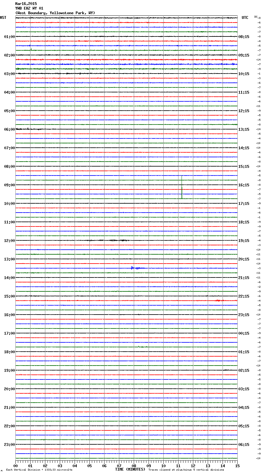
Task: Click the 02:15 UTC time label
Action: coord(244,370)
